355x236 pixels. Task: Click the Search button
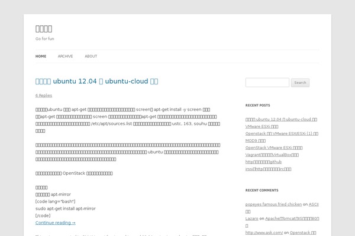300,83
